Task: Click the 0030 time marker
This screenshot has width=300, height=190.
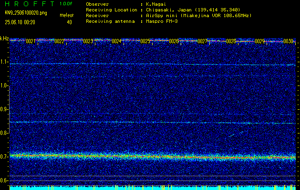Action: coord(289,41)
